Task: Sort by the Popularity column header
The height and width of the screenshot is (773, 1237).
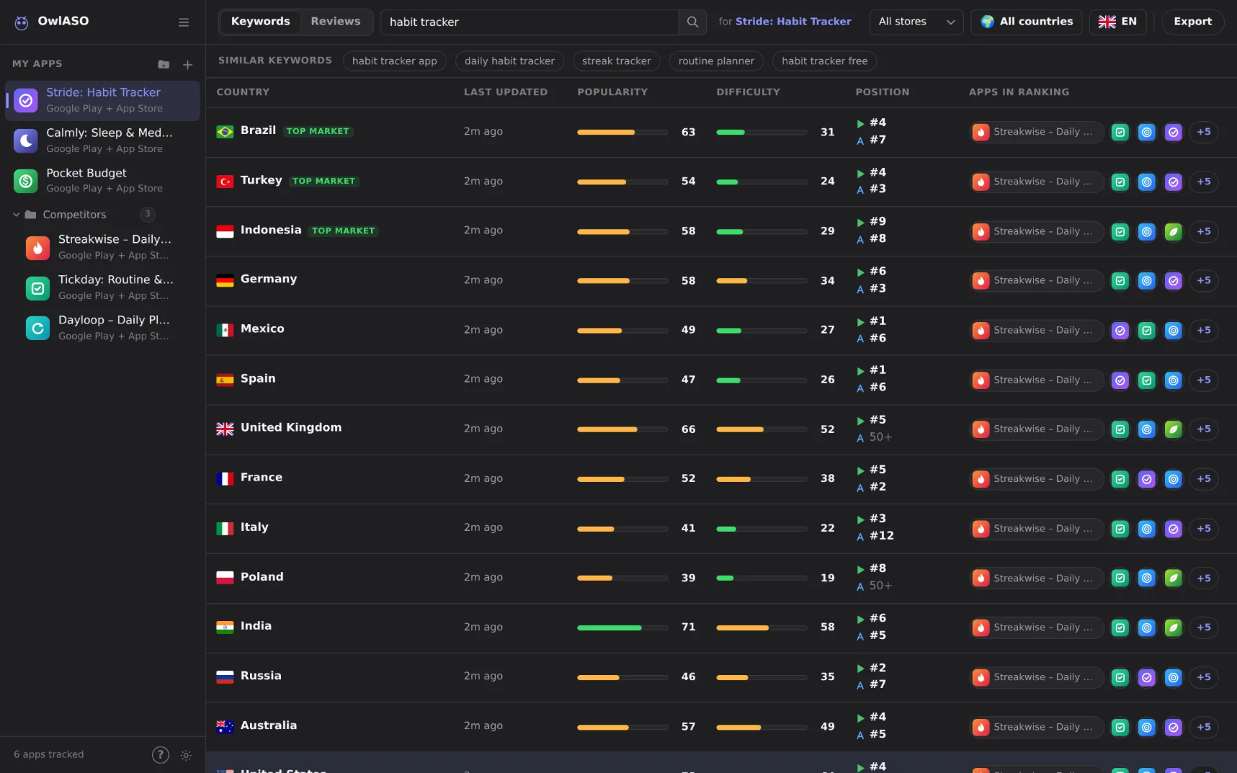Action: pyautogui.click(x=612, y=92)
